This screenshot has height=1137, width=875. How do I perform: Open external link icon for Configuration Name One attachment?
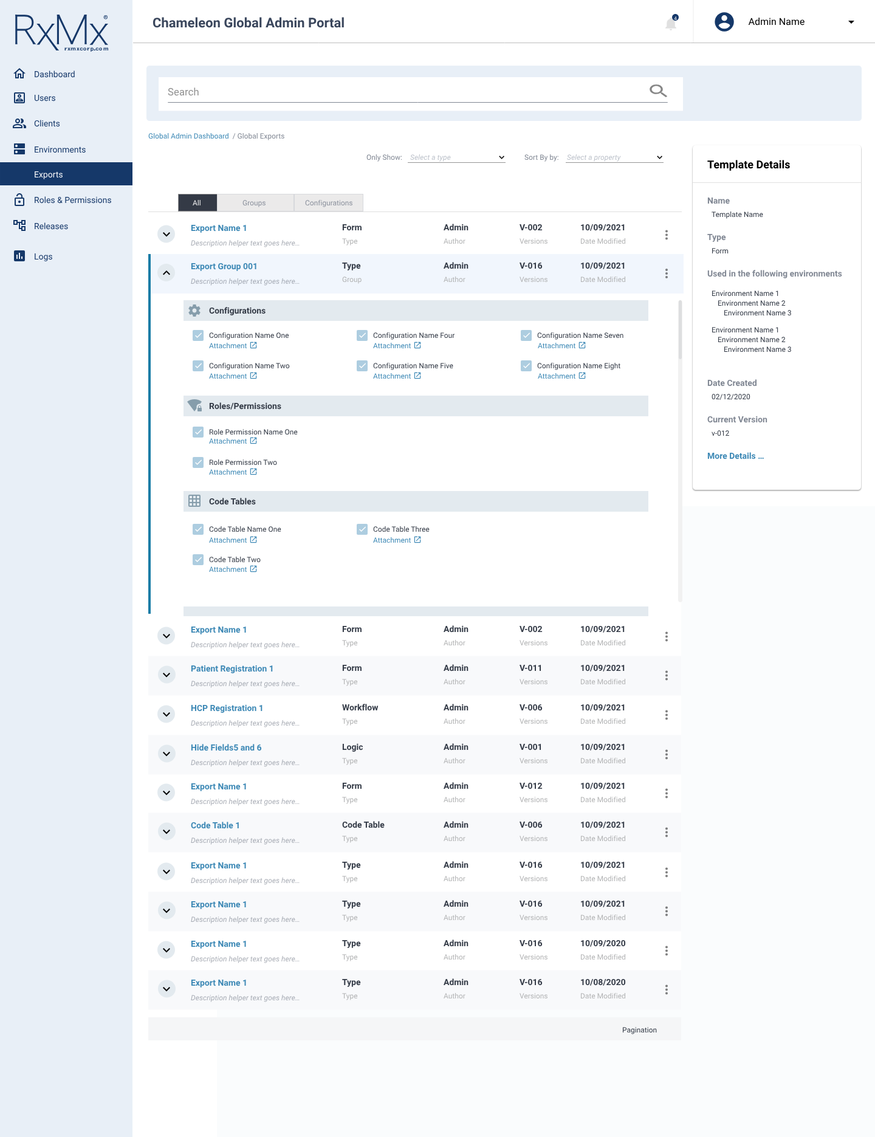(253, 345)
